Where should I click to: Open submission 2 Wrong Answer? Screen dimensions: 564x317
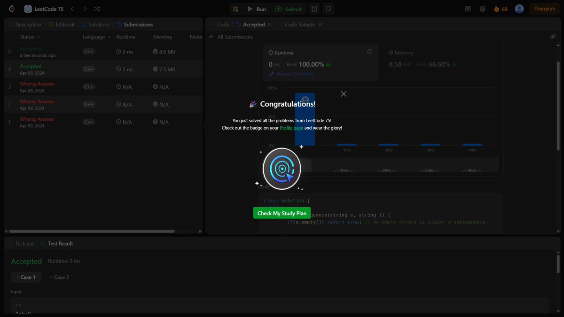pos(103,104)
